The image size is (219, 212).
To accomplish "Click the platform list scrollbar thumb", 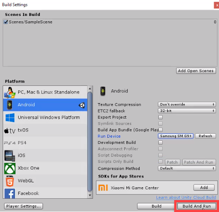I will pyautogui.click(x=90, y=142).
